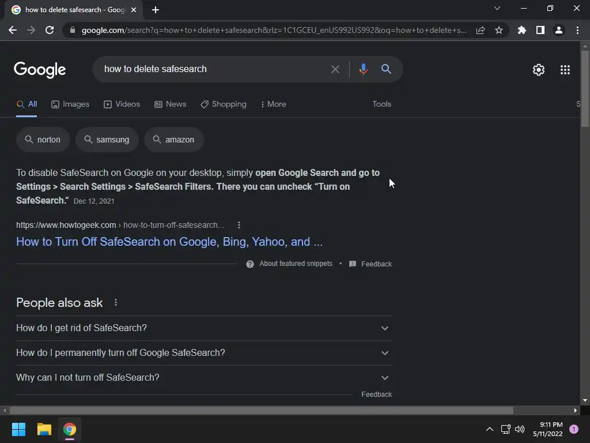Open About featured snippets
This screenshot has width=590, height=443.
(x=296, y=264)
